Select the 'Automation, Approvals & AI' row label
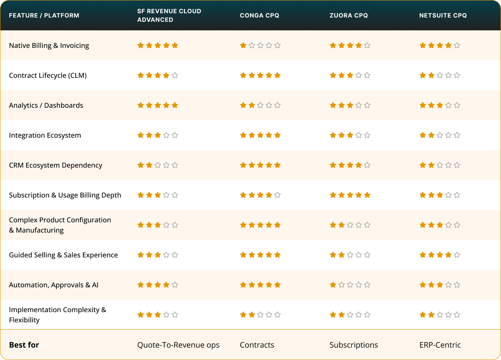Image resolution: width=501 pixels, height=360 pixels. tap(54, 285)
